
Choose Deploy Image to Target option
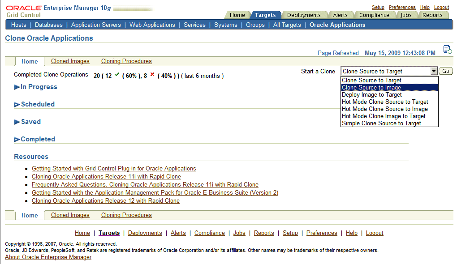tap(389, 94)
